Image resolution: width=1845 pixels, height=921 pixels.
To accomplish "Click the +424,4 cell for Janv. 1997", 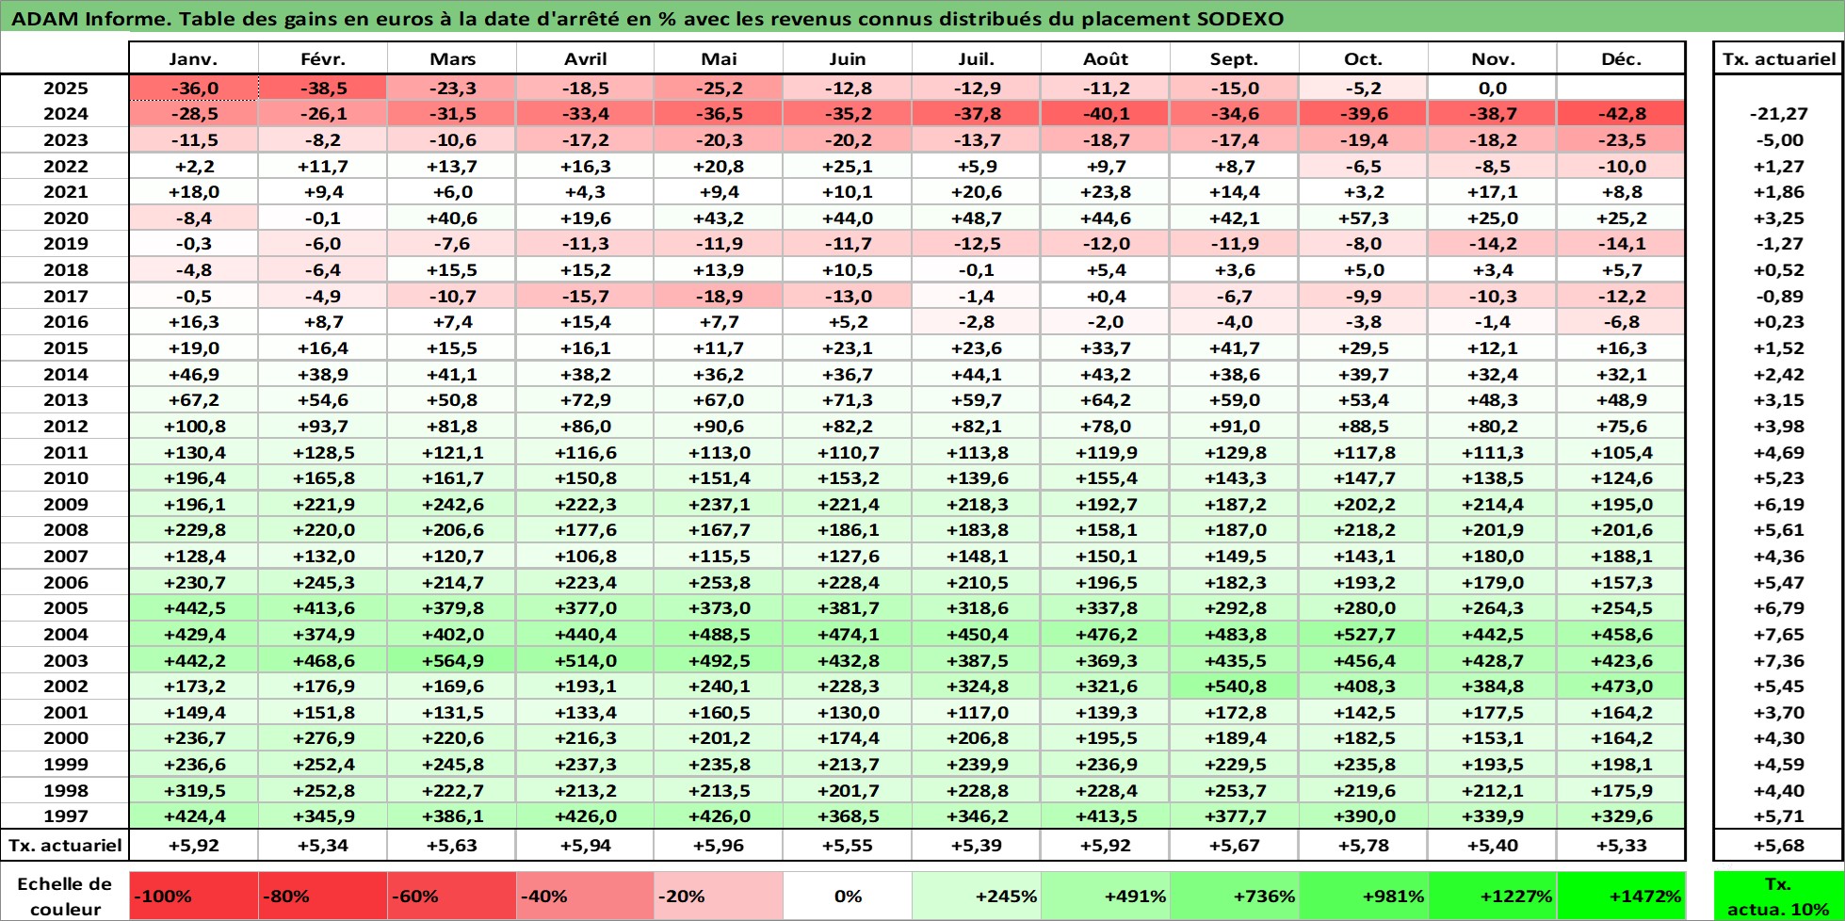I will (194, 816).
